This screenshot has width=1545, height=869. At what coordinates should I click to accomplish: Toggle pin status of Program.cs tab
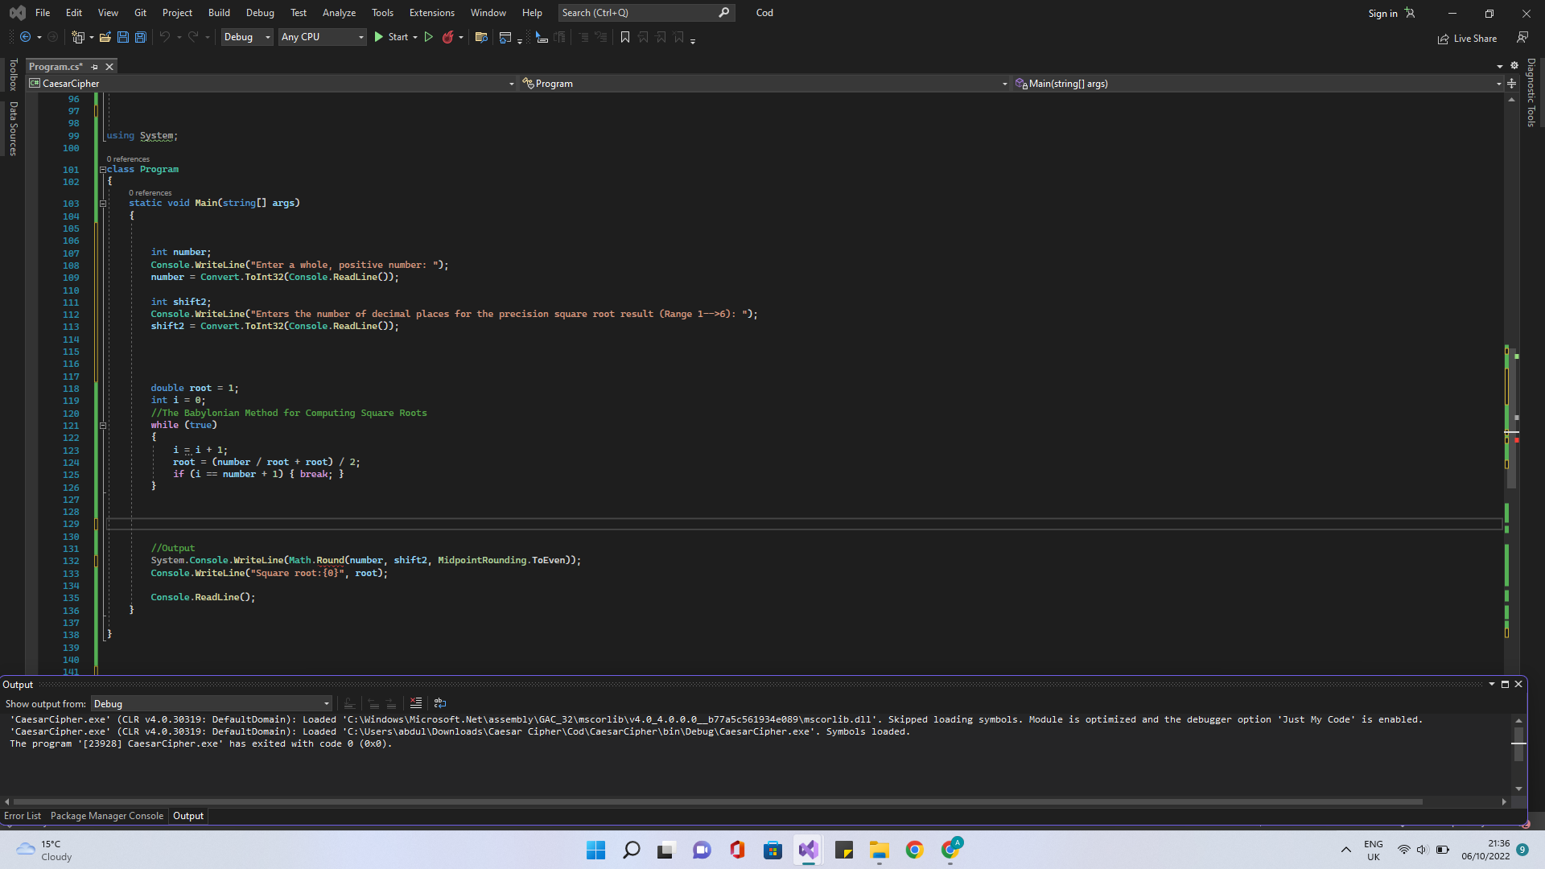[95, 67]
